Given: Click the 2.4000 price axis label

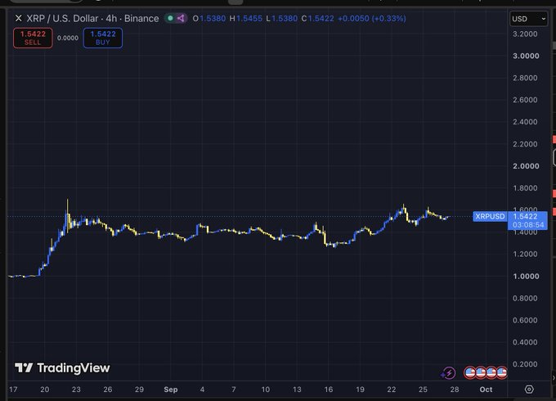Looking at the screenshot, I should point(525,122).
